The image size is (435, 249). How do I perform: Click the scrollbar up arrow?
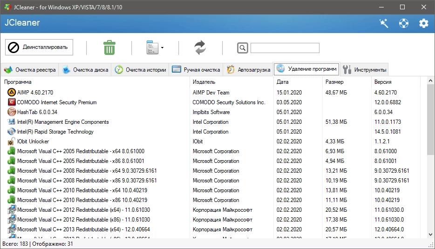430,81
